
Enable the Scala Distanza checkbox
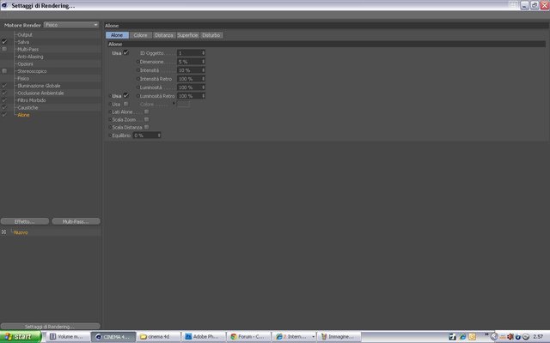tap(147, 127)
